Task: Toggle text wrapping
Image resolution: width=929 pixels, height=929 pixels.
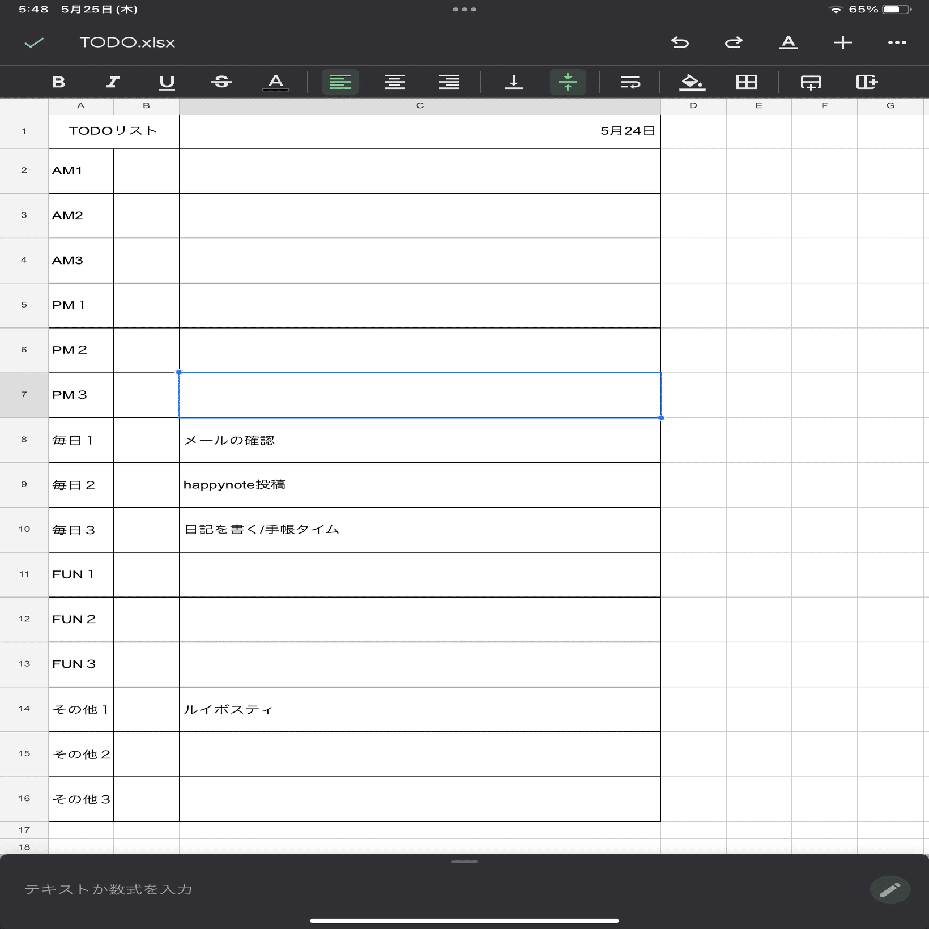Action: [x=630, y=82]
